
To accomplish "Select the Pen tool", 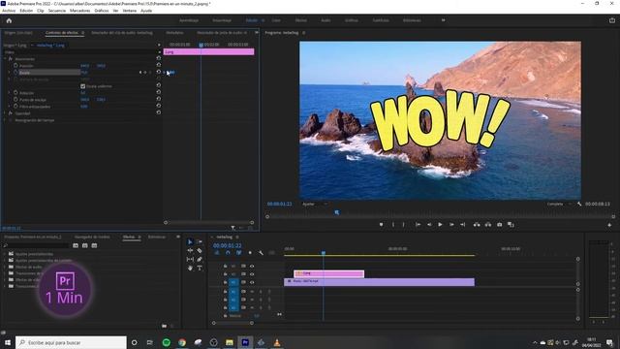I will (x=200, y=259).
